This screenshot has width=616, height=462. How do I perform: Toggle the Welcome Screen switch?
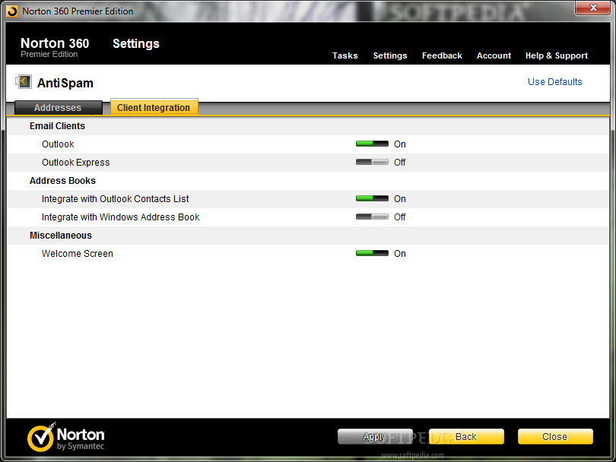point(372,254)
